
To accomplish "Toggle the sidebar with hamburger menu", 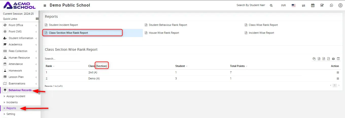I will (x=45, y=6).
